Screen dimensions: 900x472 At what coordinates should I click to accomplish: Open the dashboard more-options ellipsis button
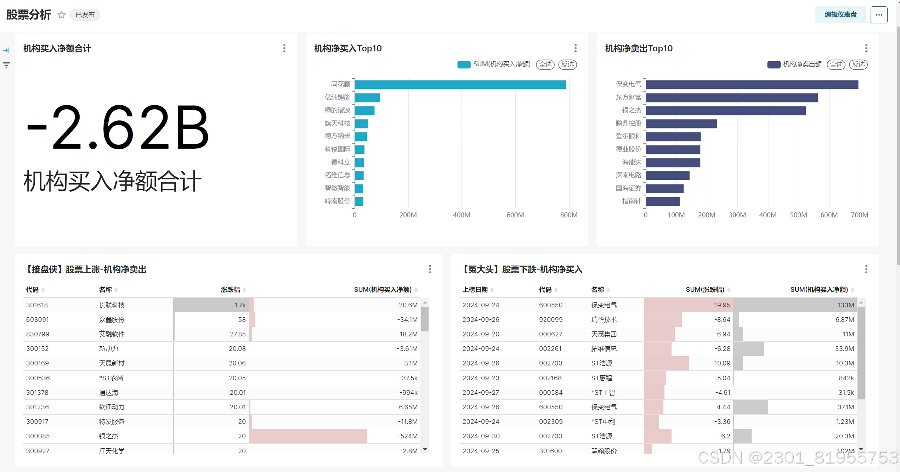(x=878, y=15)
